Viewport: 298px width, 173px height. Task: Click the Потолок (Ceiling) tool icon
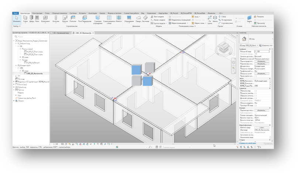pyautogui.click(x=73, y=18)
